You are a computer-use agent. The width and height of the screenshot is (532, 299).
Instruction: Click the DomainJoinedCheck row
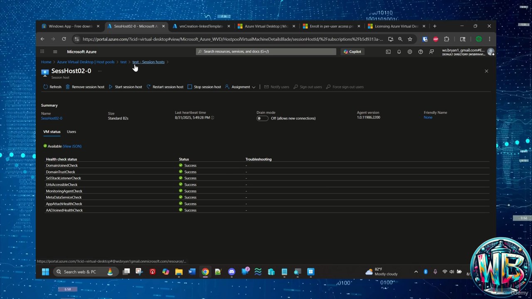(x=266, y=165)
